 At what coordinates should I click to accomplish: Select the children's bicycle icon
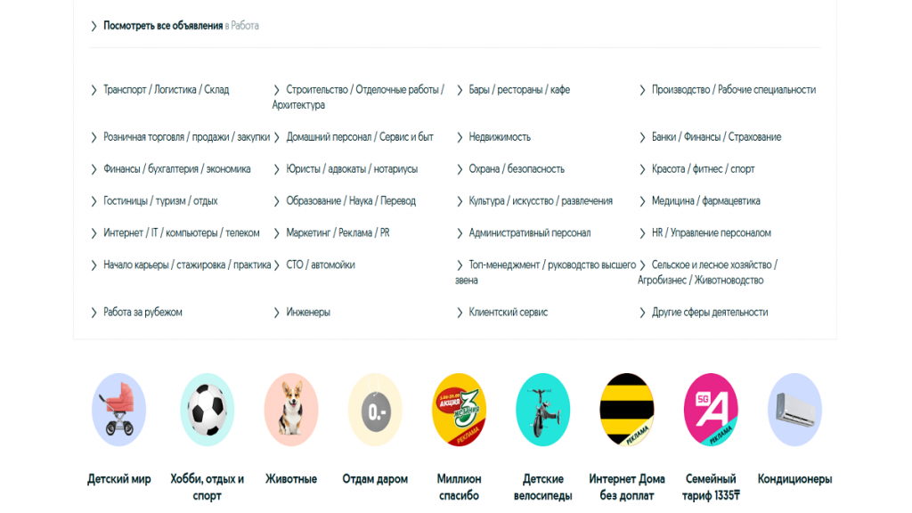[543, 410]
